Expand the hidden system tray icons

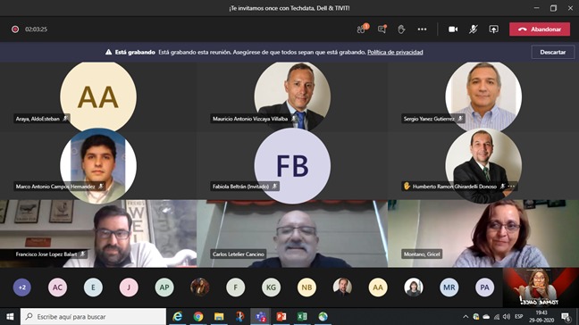tap(466, 316)
